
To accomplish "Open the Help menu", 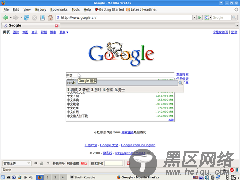I will coord(87,10).
